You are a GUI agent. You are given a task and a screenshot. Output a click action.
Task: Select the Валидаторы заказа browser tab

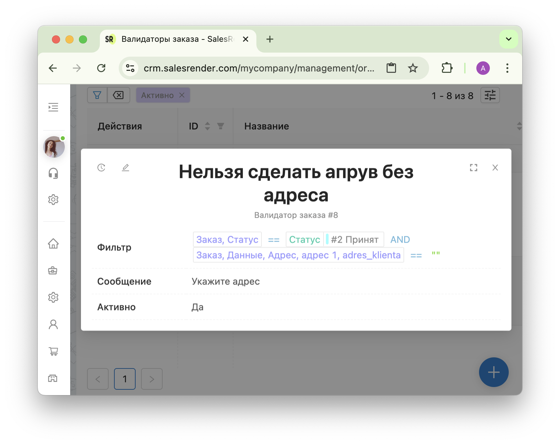[178, 39]
